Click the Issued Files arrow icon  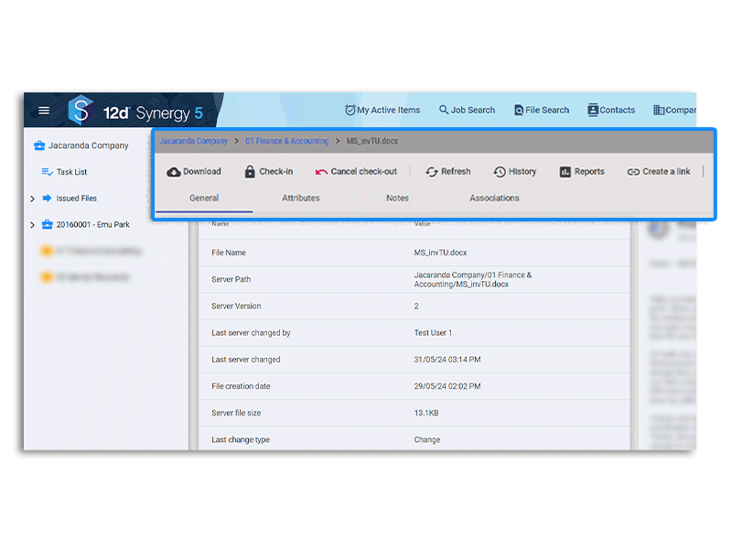click(48, 199)
